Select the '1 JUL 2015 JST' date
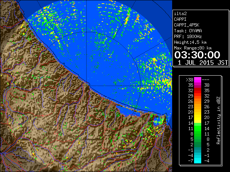 [x=203, y=63]
